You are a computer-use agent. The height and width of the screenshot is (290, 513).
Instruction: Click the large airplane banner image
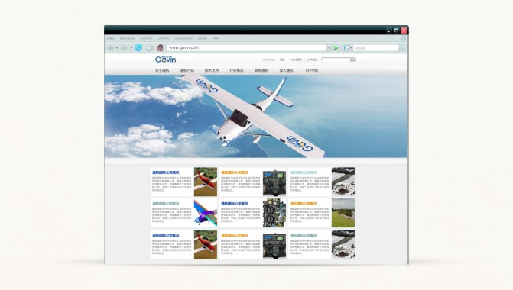(256, 116)
